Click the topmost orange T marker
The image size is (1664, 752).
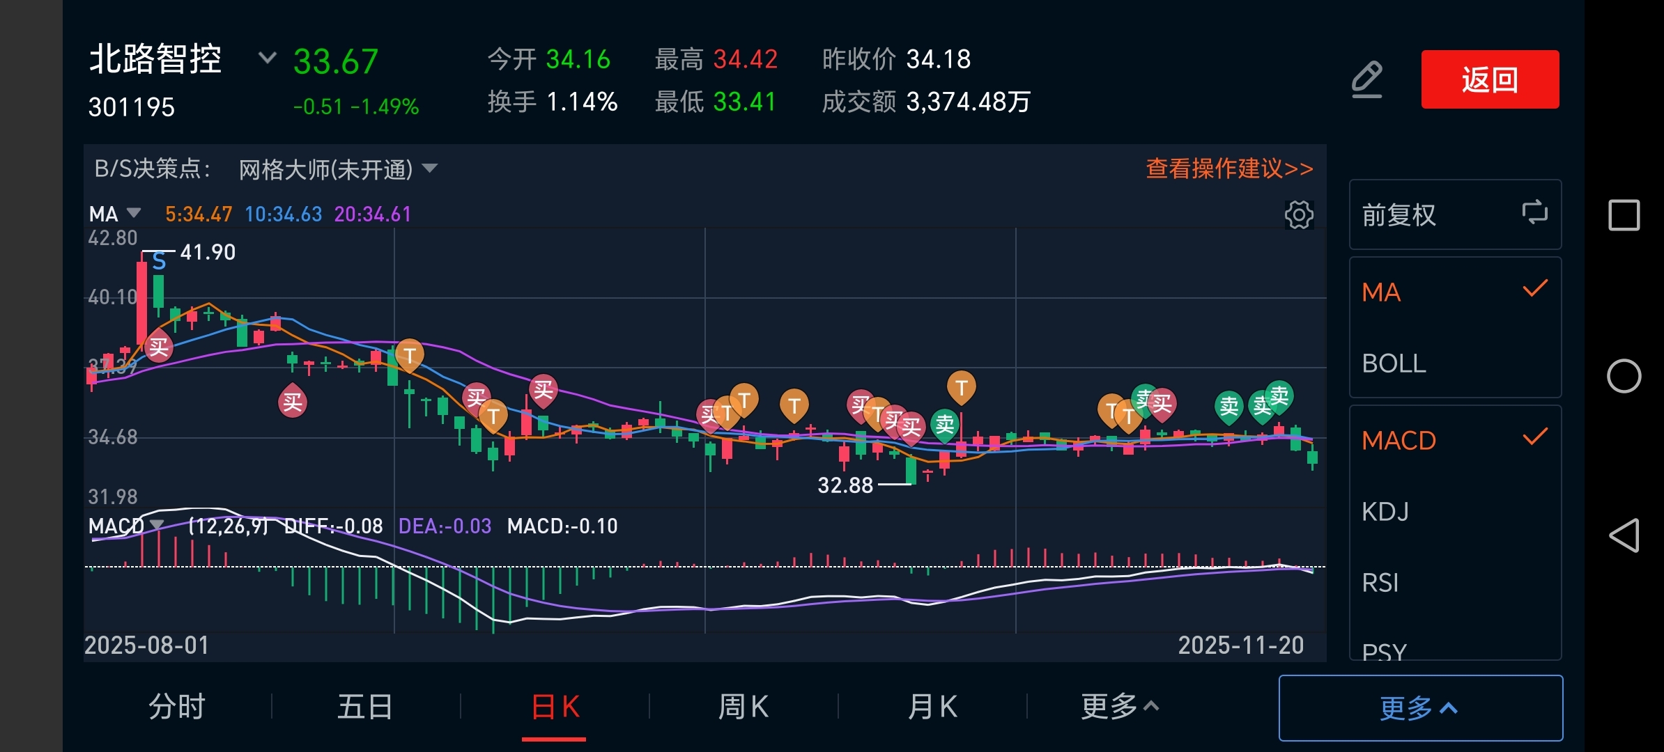(x=409, y=355)
